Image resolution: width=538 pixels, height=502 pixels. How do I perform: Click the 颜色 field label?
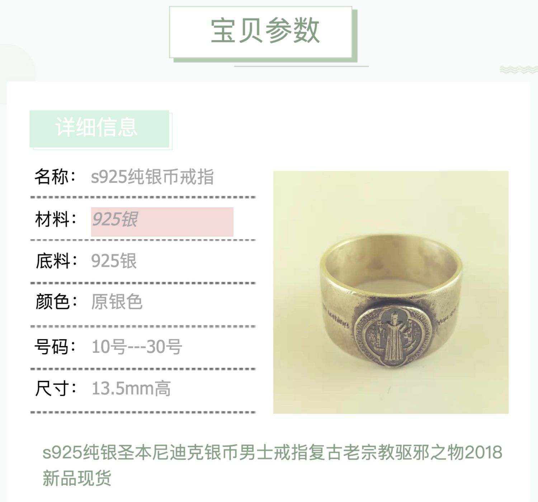click(x=56, y=302)
